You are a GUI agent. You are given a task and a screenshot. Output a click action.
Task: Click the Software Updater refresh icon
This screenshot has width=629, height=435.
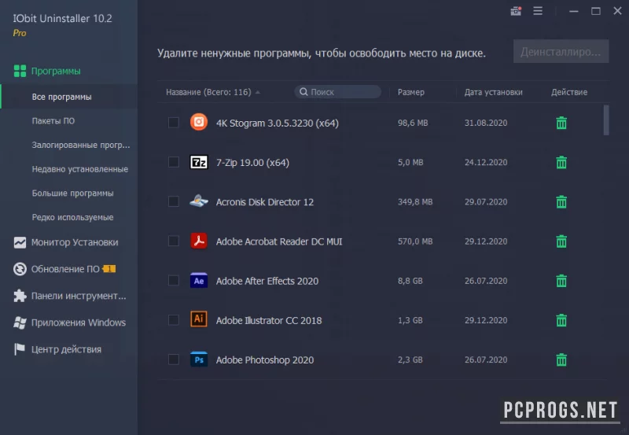pos(20,269)
